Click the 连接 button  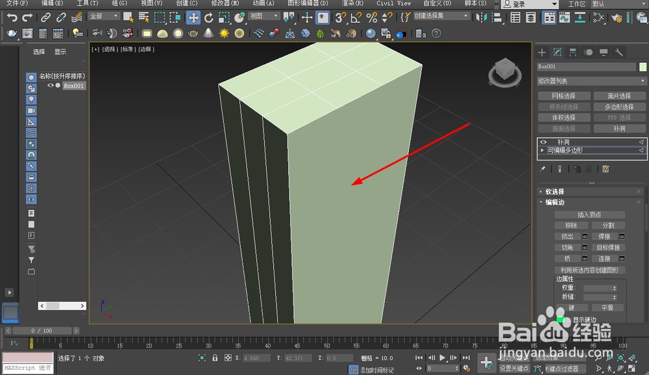(604, 258)
